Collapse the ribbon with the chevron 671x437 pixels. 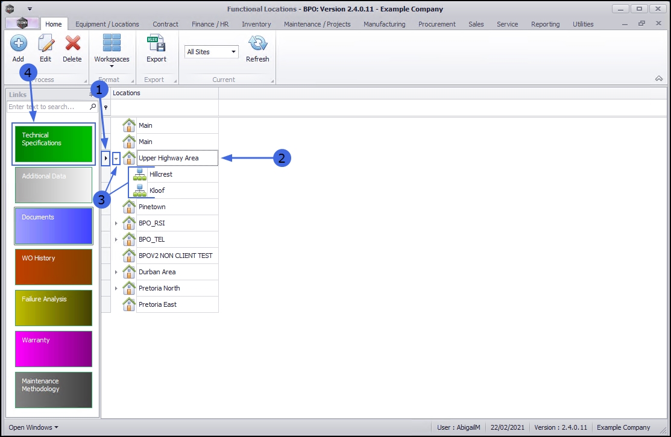pos(658,78)
